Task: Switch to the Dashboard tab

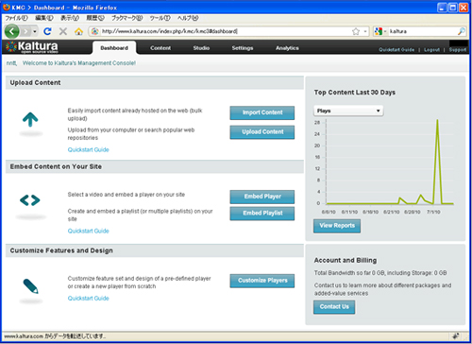Action: (x=114, y=48)
